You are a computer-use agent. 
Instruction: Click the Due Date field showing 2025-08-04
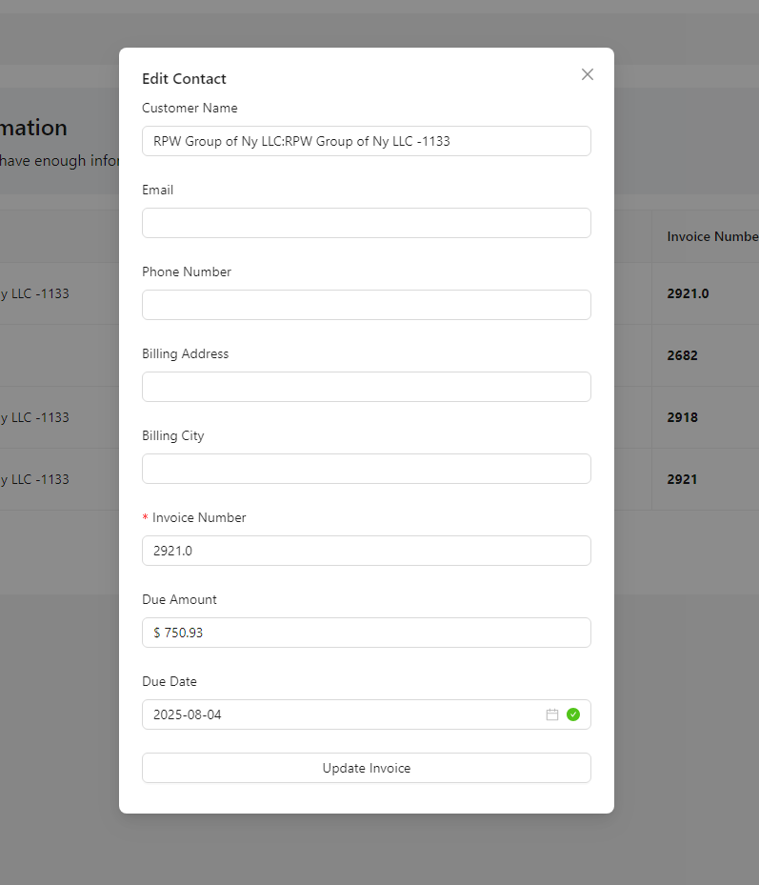tap(343, 714)
